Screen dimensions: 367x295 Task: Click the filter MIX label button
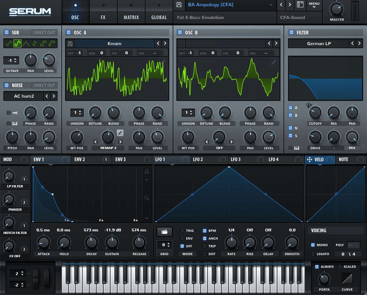352,148
